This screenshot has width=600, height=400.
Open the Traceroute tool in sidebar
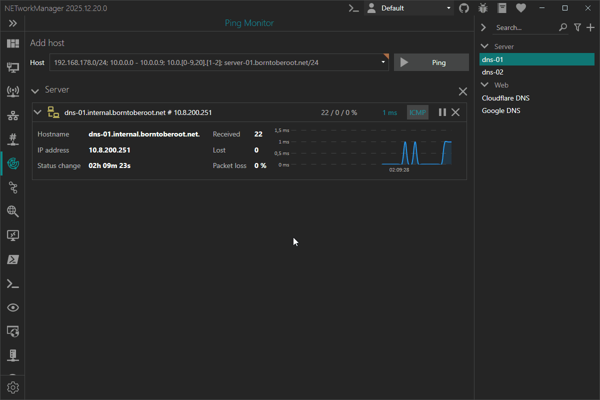pos(13,187)
